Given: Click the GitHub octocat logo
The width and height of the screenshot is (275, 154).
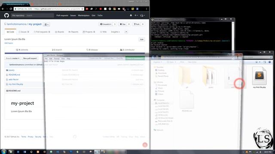Looking at the screenshot, I should pyautogui.click(x=6, y=15).
